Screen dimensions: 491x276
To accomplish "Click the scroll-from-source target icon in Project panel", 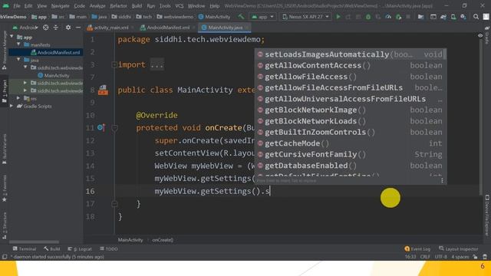I will (46, 28).
